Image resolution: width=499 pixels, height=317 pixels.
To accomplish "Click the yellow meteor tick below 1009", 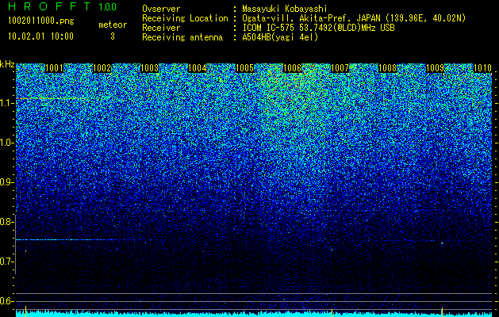I will [442, 312].
